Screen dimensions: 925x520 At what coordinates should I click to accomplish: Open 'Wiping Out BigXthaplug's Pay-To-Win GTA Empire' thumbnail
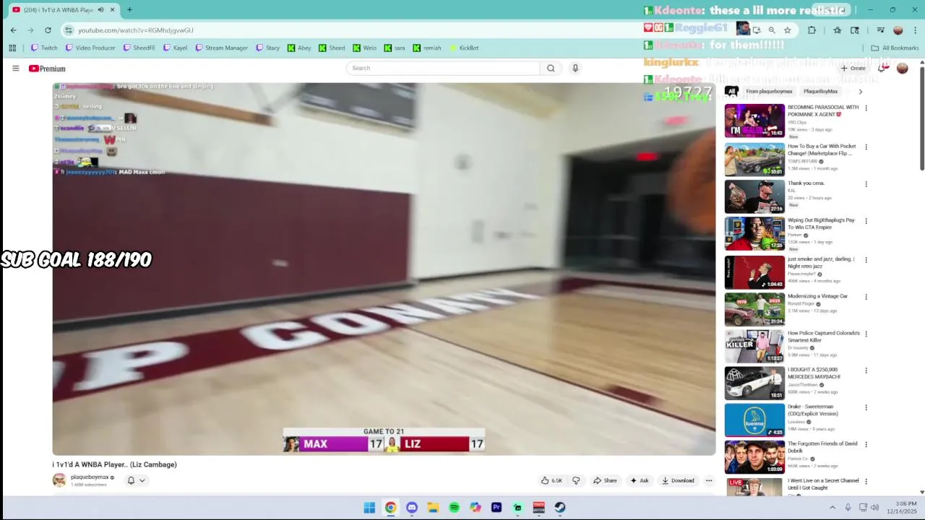point(754,234)
